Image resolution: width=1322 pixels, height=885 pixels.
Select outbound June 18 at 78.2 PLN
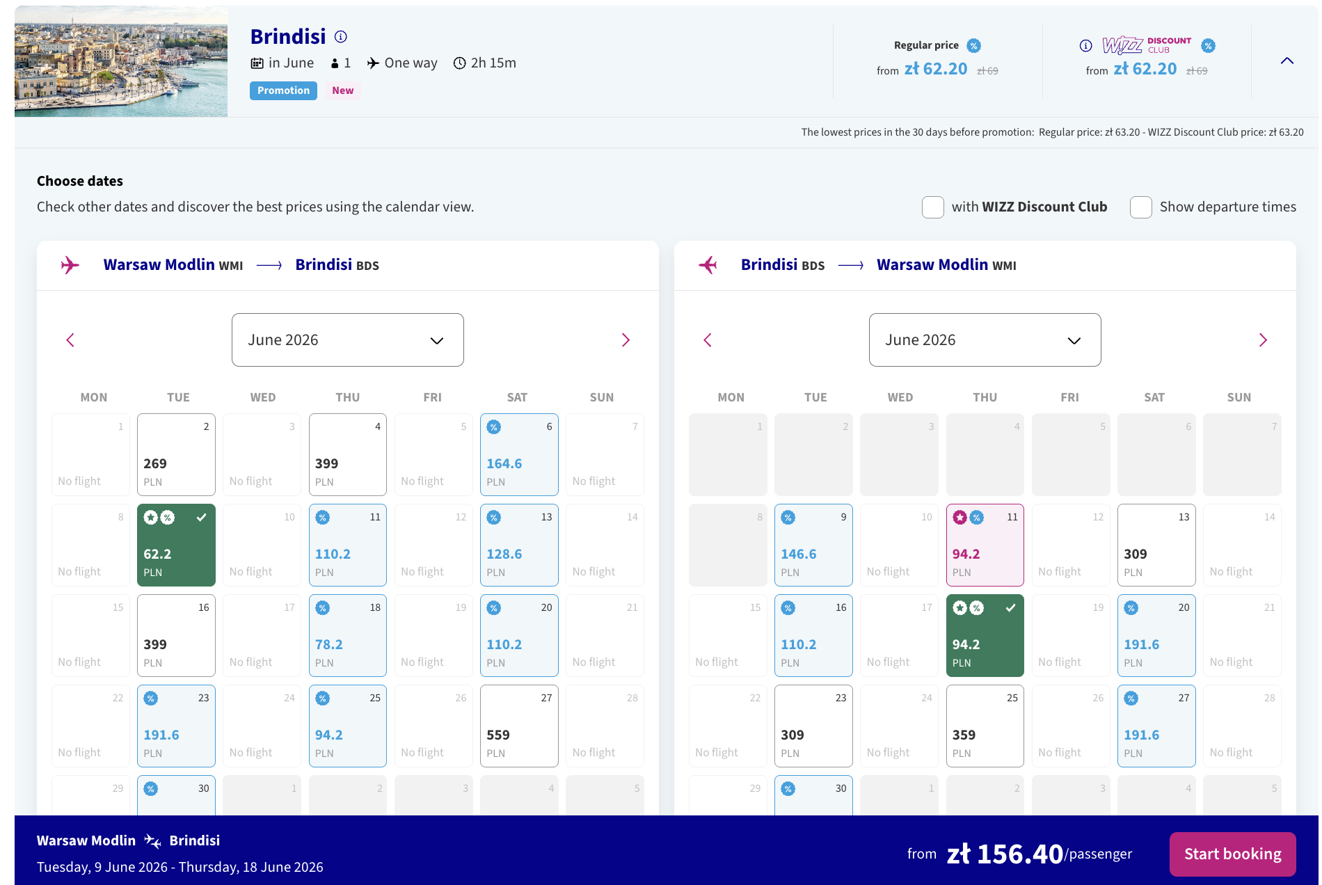[347, 635]
